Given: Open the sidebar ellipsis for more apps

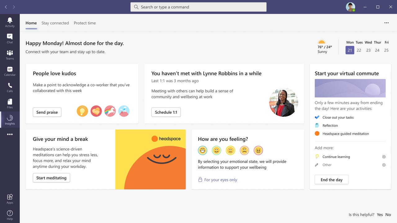Looking at the screenshot, I should tap(10, 134).
